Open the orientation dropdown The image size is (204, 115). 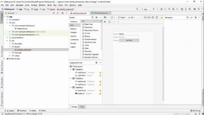(113, 17)
